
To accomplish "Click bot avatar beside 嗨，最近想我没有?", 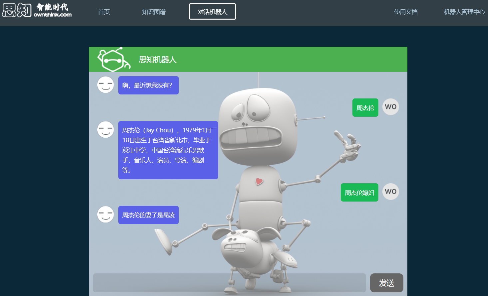I will pyautogui.click(x=106, y=84).
